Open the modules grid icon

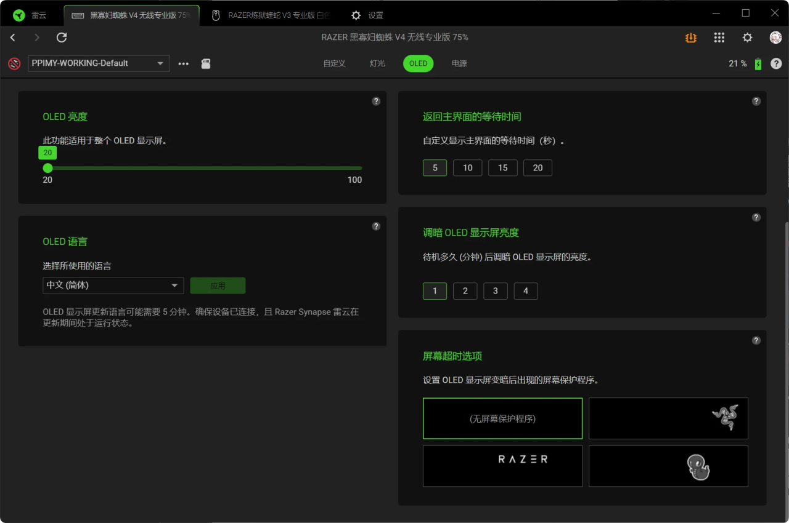pyautogui.click(x=719, y=38)
